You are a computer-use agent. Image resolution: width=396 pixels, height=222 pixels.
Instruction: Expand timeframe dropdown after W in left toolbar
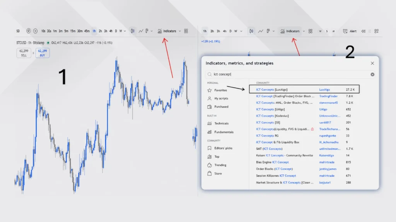tap(125, 31)
